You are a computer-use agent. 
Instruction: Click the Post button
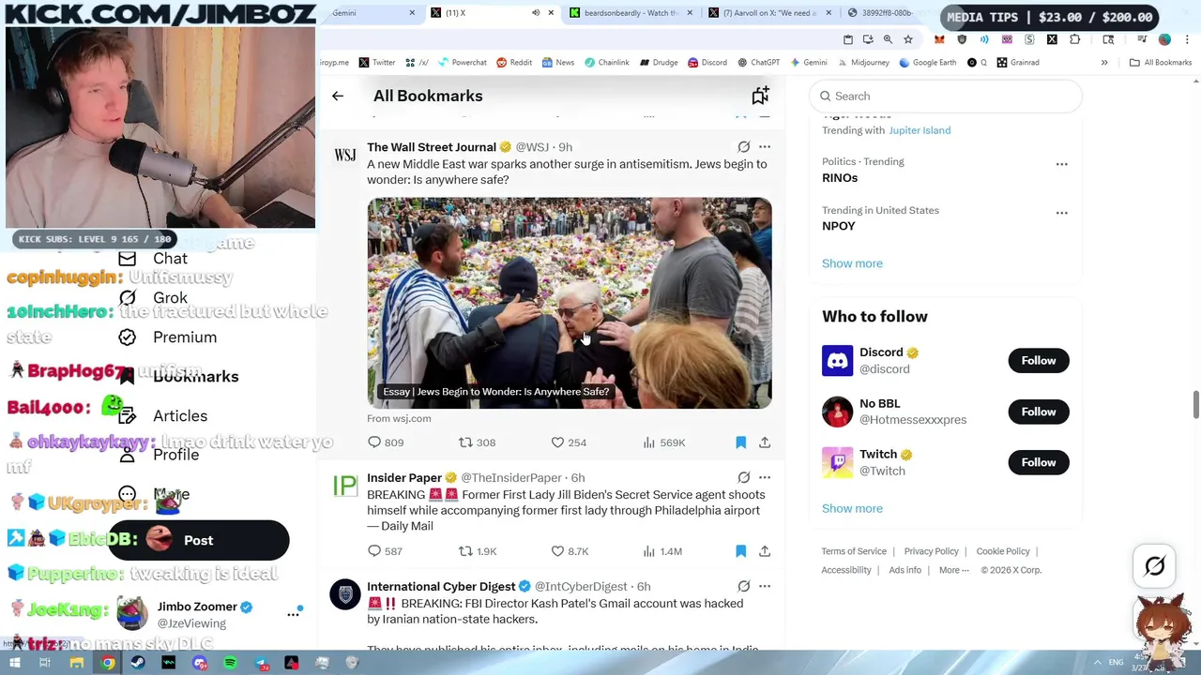198,541
